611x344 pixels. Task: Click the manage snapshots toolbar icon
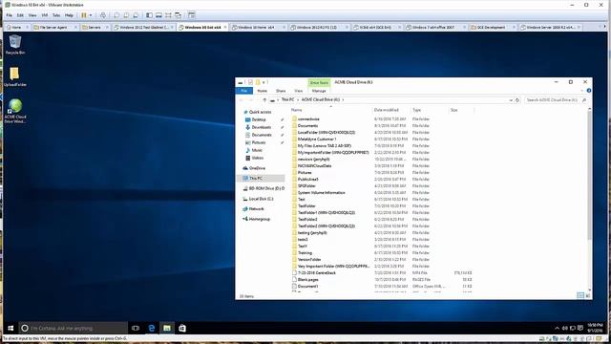136,15
